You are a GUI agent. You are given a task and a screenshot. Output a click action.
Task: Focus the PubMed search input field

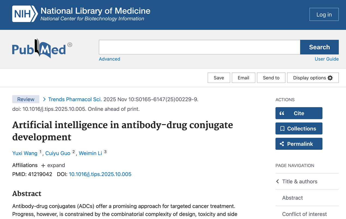point(199,47)
